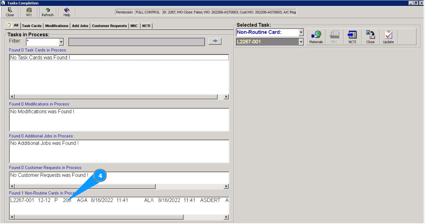Click left scroll arrow of Customer Requests list
The height and width of the screenshot is (224, 425).
(x=12, y=186)
